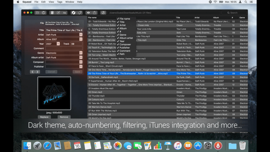The image size is (270, 152).
Task: Click the Save button
Action: pos(78,72)
